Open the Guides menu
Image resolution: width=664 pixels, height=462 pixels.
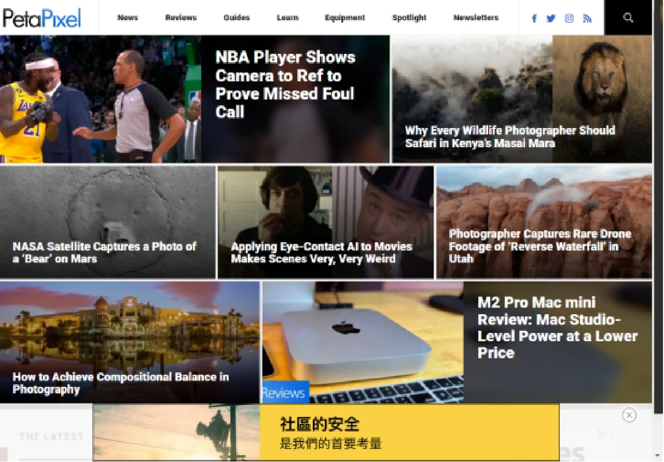237,18
